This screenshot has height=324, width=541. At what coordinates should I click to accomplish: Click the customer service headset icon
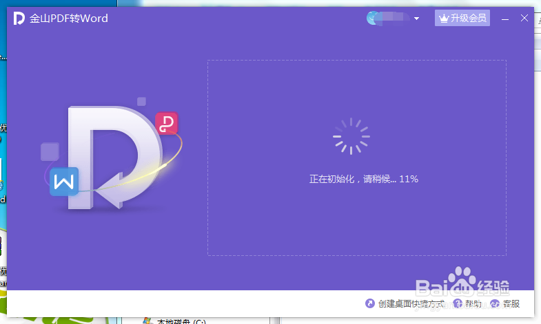[x=495, y=303]
